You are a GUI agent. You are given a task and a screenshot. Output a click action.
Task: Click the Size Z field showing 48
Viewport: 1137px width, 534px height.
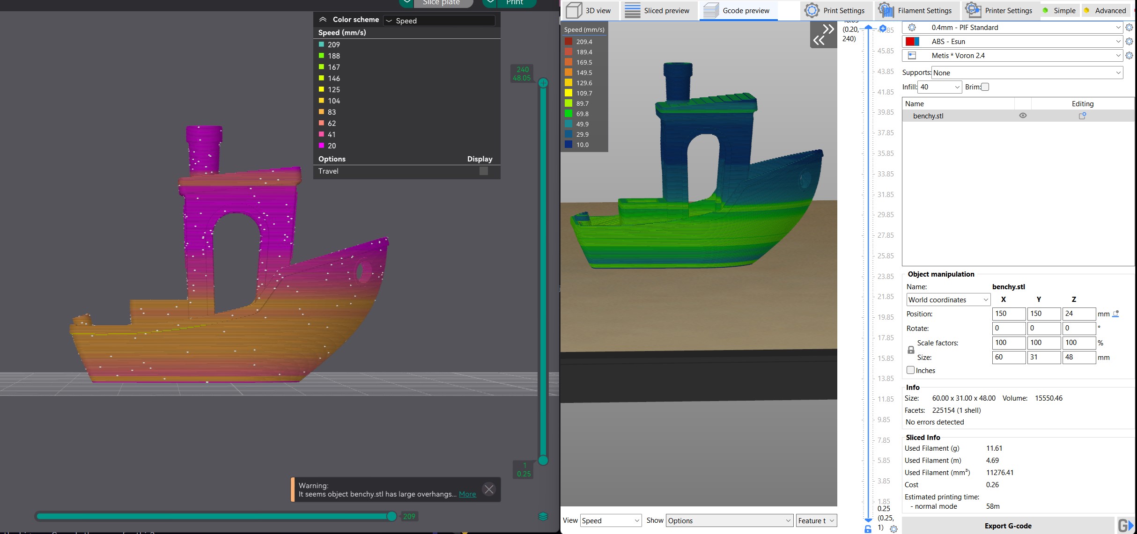[x=1079, y=357]
